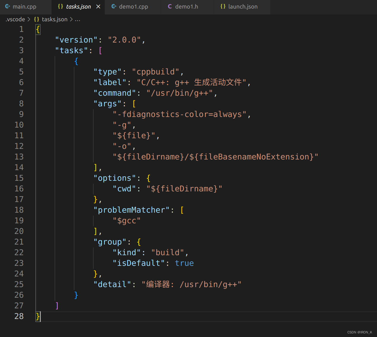Click the JSON icon in the breadcrumb

[37, 19]
